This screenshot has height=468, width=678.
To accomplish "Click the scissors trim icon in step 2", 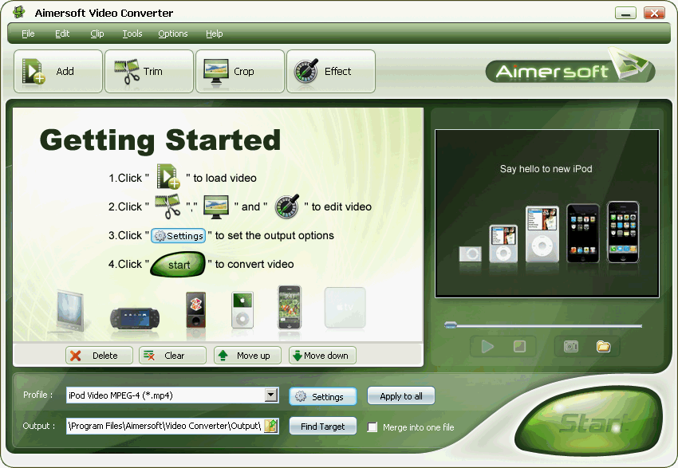I will pyautogui.click(x=168, y=206).
